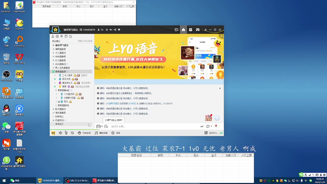Viewport: 327px width, 184px height.
Task: Click the 录音 recording icon
Action: coord(116,133)
